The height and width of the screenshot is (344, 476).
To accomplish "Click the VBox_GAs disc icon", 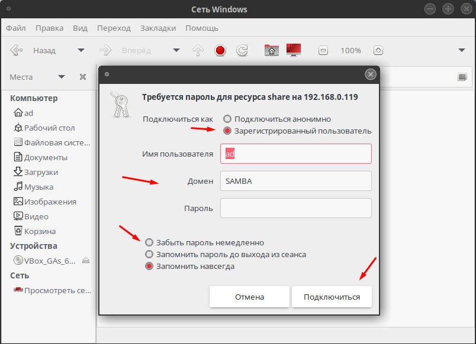I will click(18, 260).
